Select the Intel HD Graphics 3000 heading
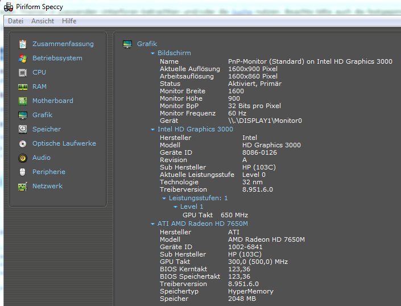The image size is (401, 306). click(x=195, y=129)
